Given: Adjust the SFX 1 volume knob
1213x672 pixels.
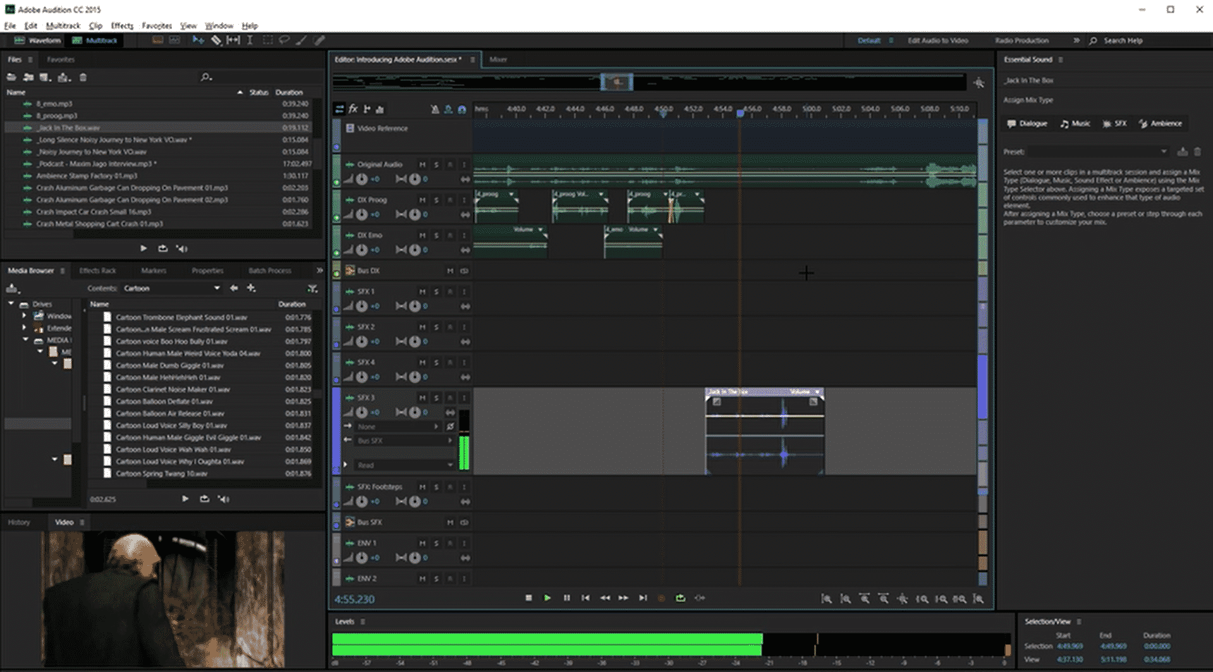Looking at the screenshot, I should [x=362, y=306].
